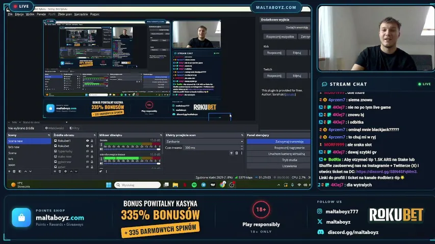Open advanced audio properties in Mikser dźwięku toolbar
The height and width of the screenshot is (244, 435).
pyautogui.click(x=100, y=171)
